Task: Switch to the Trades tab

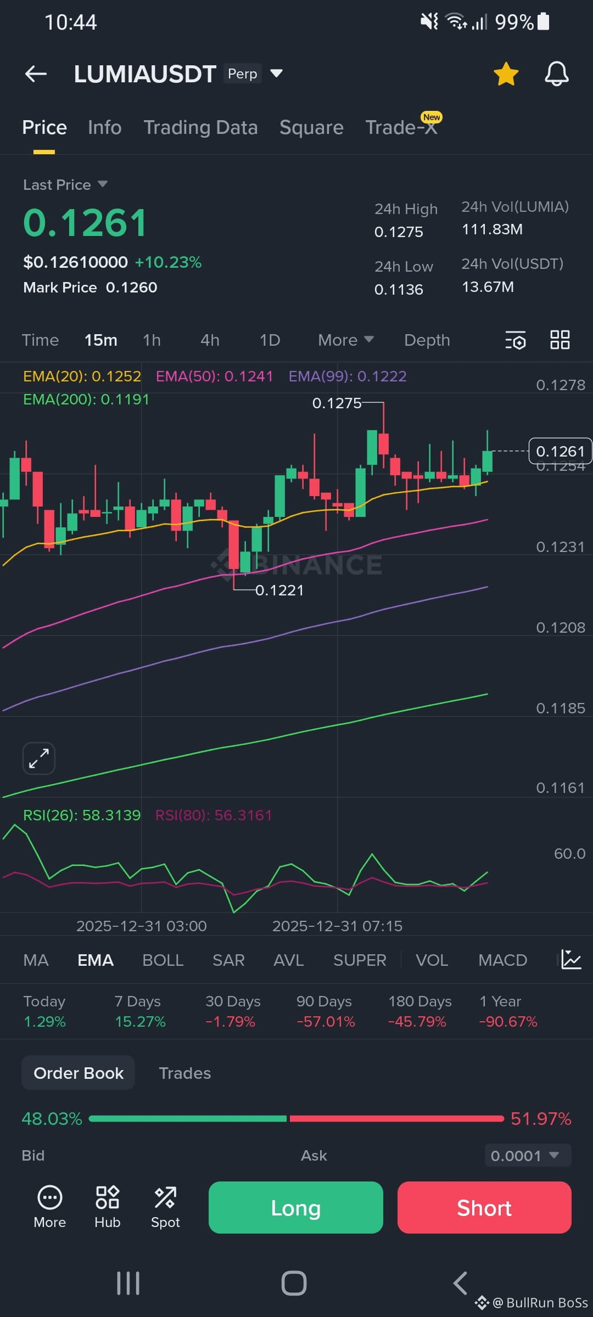Action: click(185, 1073)
